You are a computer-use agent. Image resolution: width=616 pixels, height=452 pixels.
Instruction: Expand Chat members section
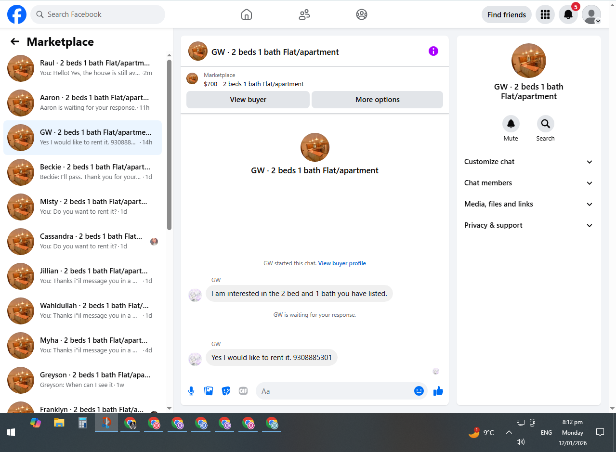point(529,183)
